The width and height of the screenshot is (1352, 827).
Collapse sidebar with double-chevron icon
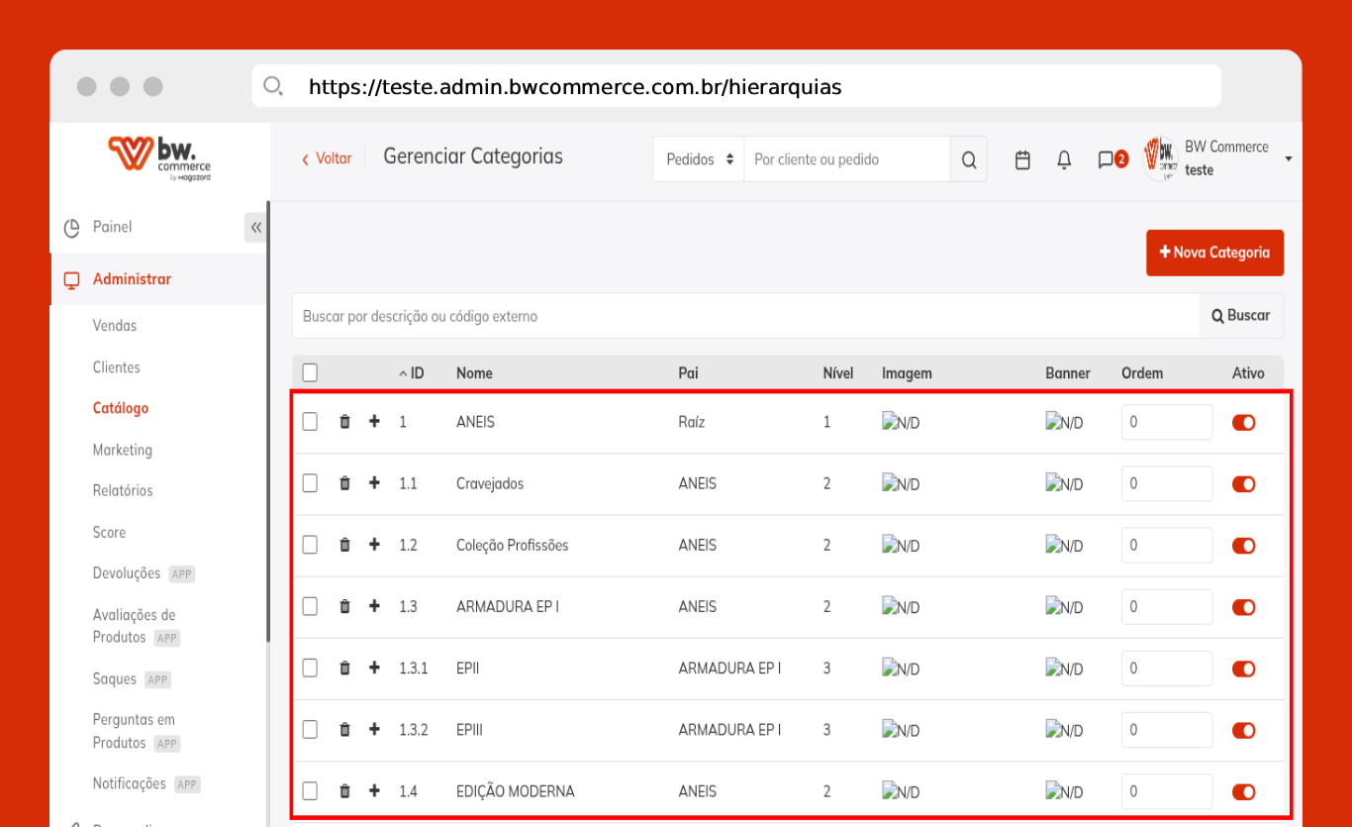click(256, 228)
